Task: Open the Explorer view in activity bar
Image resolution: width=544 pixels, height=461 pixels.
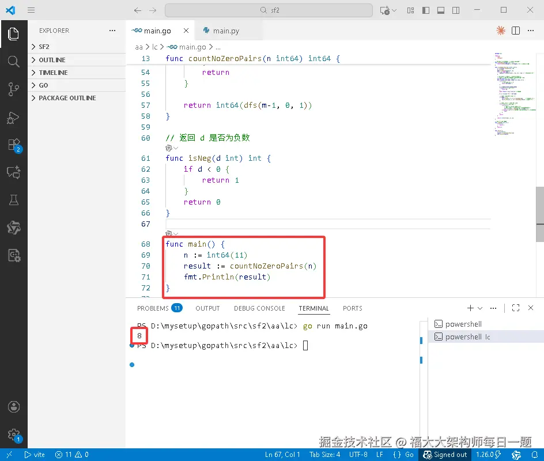Action: (13, 33)
